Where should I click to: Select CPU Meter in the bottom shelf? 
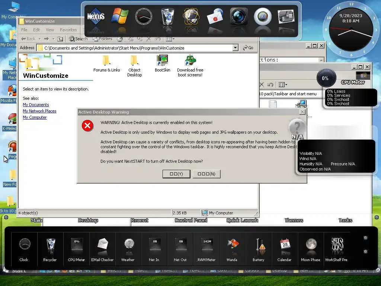click(x=76, y=249)
